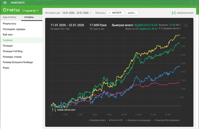The height and width of the screenshot is (129, 199).
Task: Toggle the Всего по EV legend series
Action: pyautogui.click(x=116, y=120)
